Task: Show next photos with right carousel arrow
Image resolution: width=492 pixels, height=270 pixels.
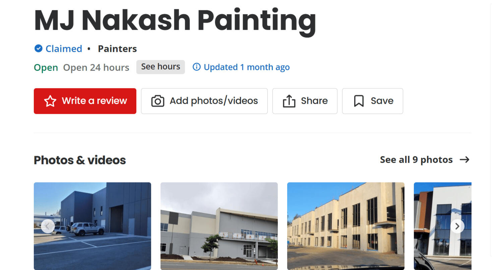Action: click(457, 226)
